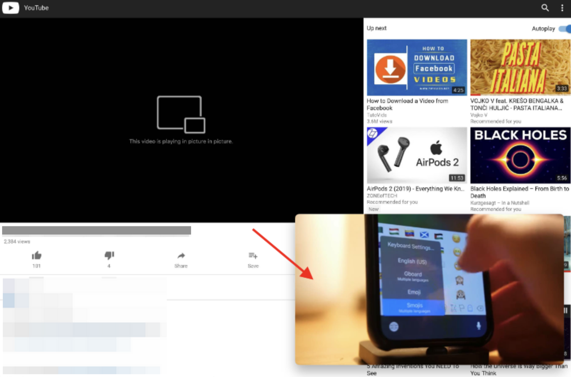The height and width of the screenshot is (377, 571).
Task: Click the video progress bar
Action: tap(95, 230)
